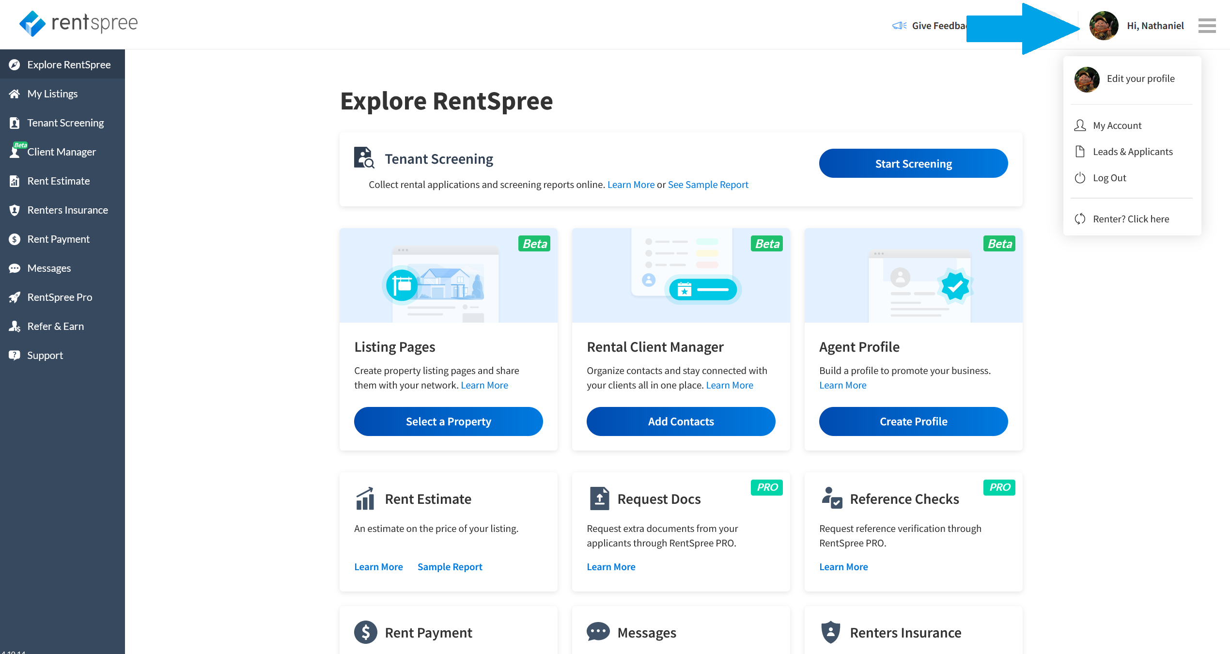Click the Give Feedback megaphone icon
This screenshot has height=654, width=1230.
(x=899, y=26)
